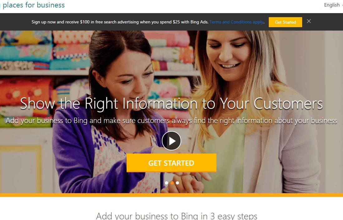Viewport: 343px width, 220px height.
Task: Close the Bing Ads promo banner
Action: (309, 21)
